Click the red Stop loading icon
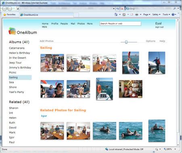The width and height of the screenshot is (182, 153). click(122, 9)
